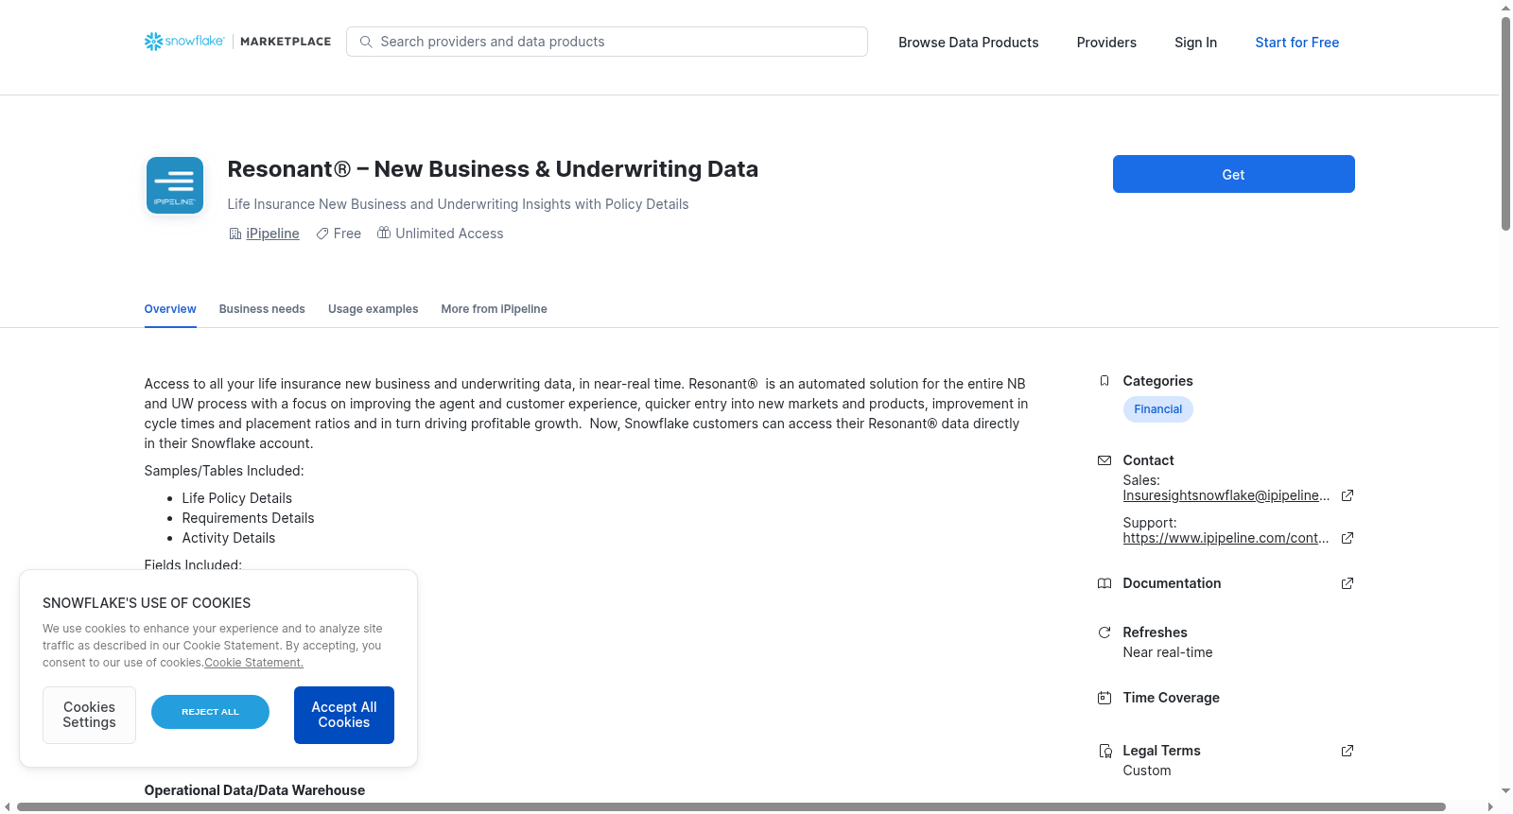Screen dimensions: 1513x814
Task: Click the book icon next to Documentation
Action: pyautogui.click(x=1104, y=583)
